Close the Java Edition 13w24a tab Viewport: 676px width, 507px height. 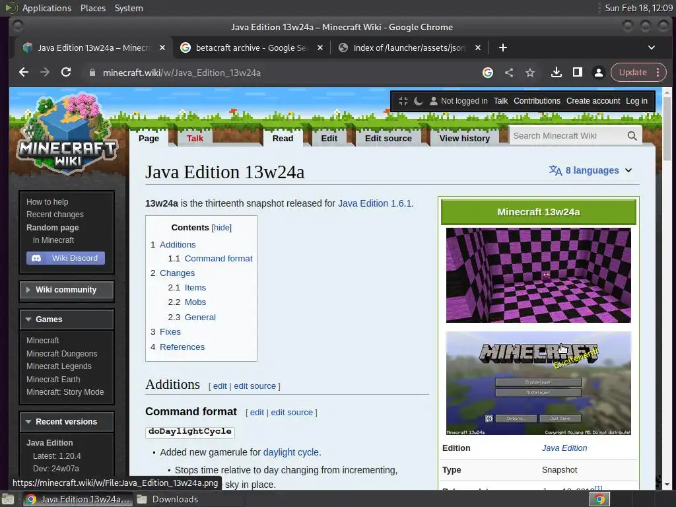(162, 48)
